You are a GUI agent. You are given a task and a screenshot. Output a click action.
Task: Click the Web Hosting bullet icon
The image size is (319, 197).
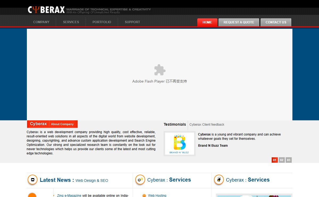pyautogui.click(x=144, y=195)
